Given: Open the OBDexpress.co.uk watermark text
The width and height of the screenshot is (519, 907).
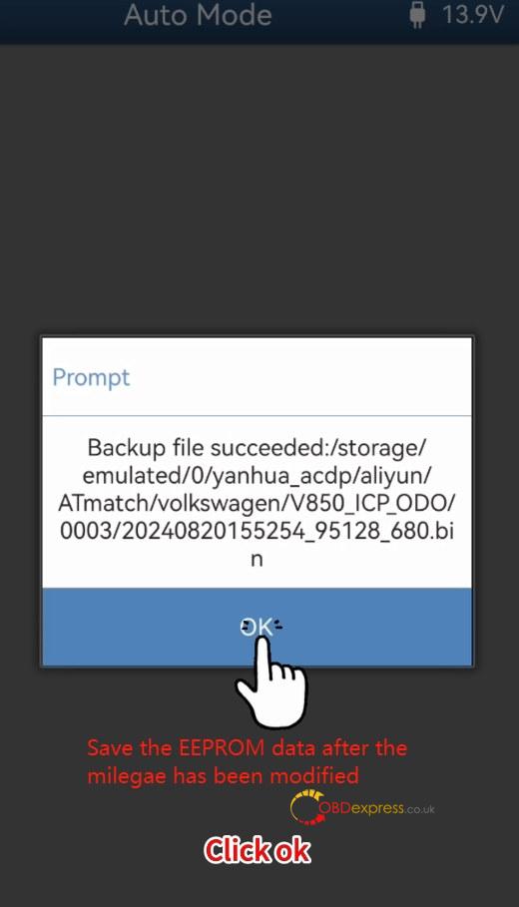Looking at the screenshot, I should pos(376,808).
